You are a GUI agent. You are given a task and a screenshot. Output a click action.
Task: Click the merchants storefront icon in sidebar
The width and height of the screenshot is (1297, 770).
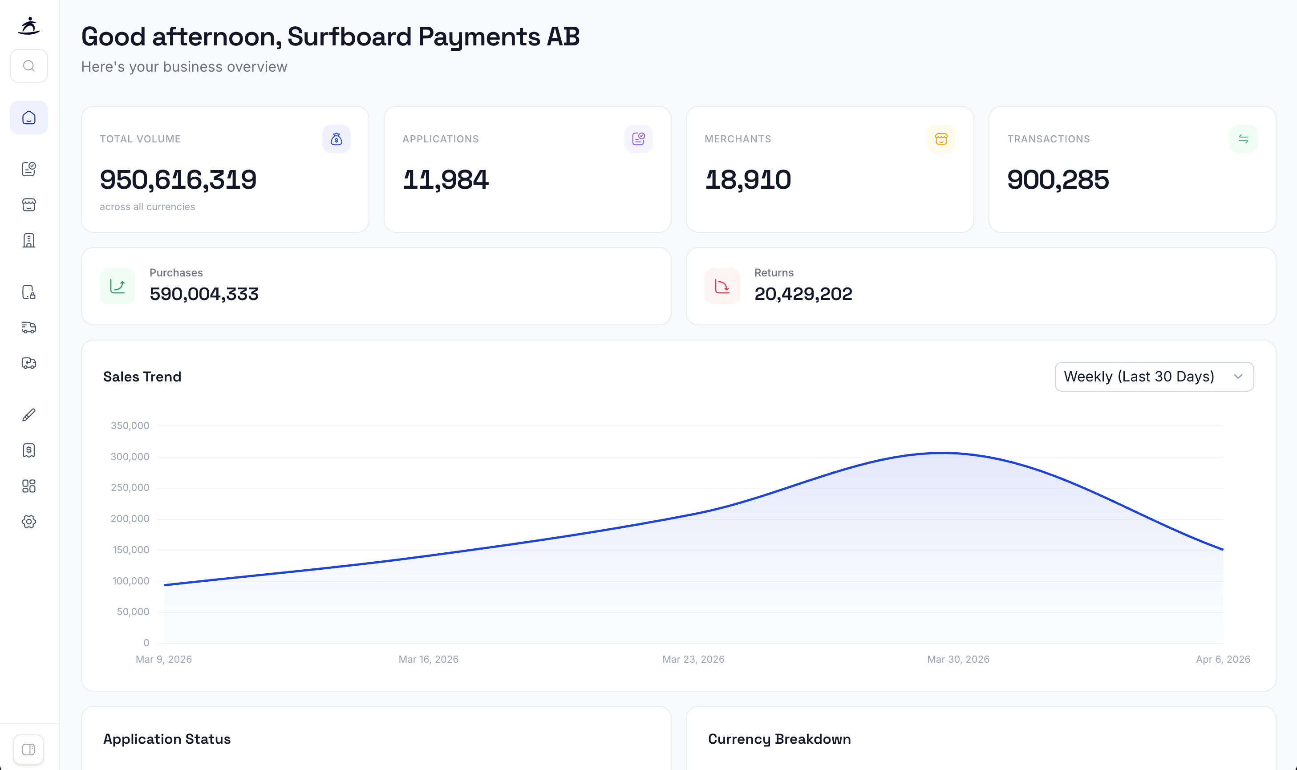[x=29, y=204]
